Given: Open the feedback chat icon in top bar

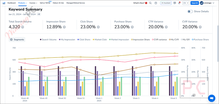Looking at the screenshot, I should pyautogui.click(x=175, y=3).
